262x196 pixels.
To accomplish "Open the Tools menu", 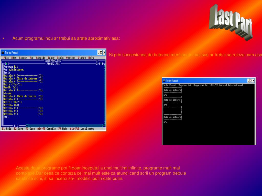I will (60, 58).
